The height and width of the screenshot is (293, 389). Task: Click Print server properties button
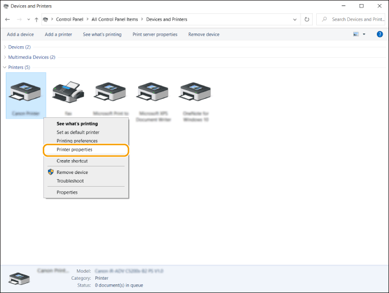click(155, 34)
